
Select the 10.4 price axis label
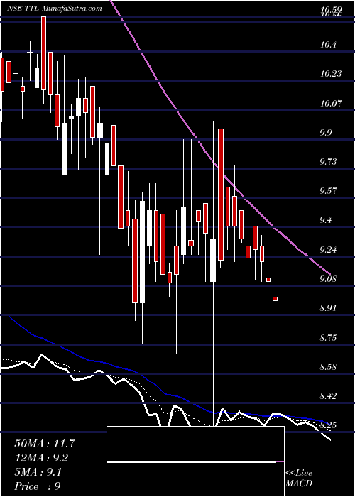pyautogui.click(x=328, y=45)
